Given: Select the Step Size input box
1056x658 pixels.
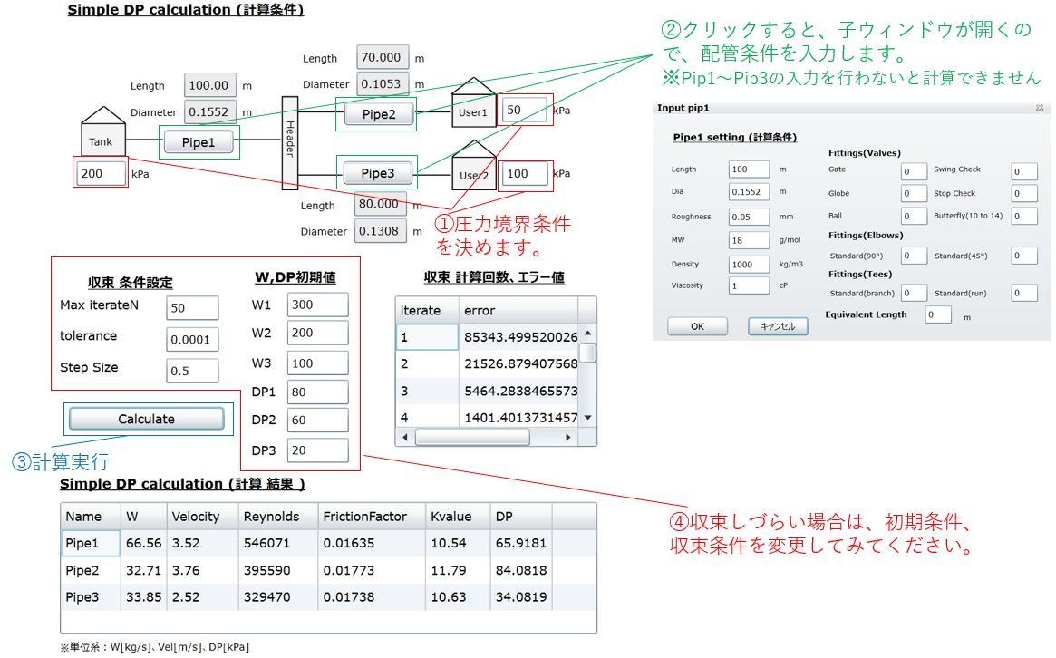Looking at the screenshot, I should pyautogui.click(x=192, y=371).
